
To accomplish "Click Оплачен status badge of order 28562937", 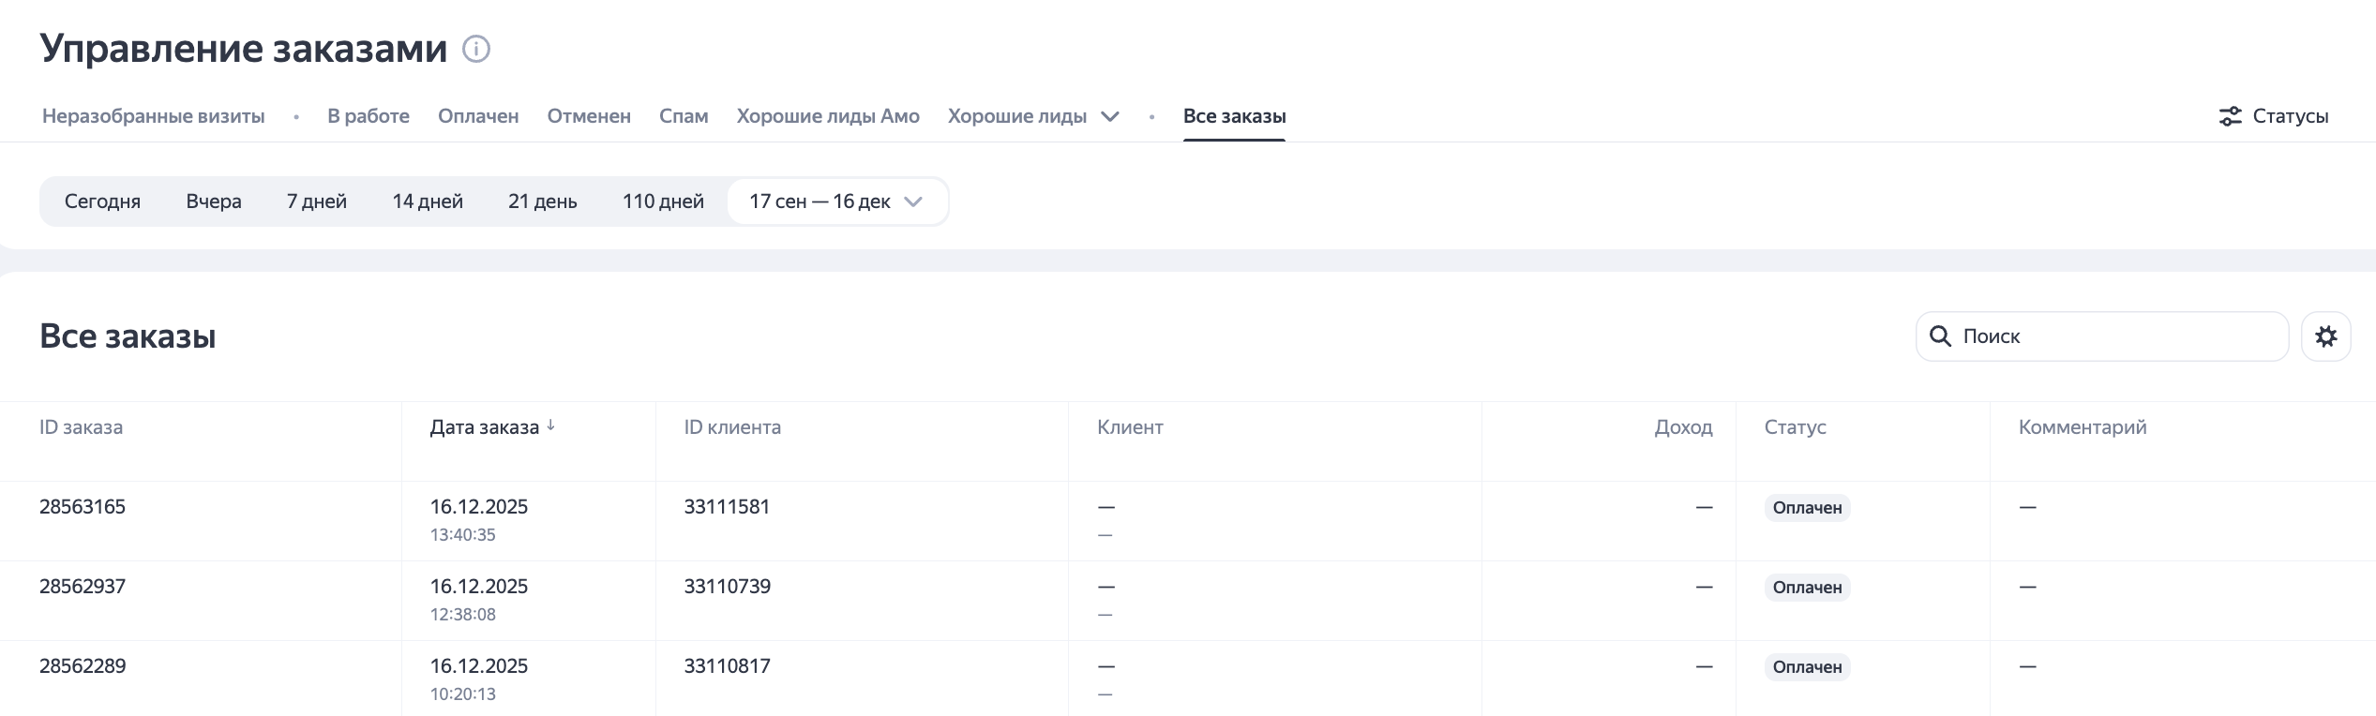I will 1807,588.
